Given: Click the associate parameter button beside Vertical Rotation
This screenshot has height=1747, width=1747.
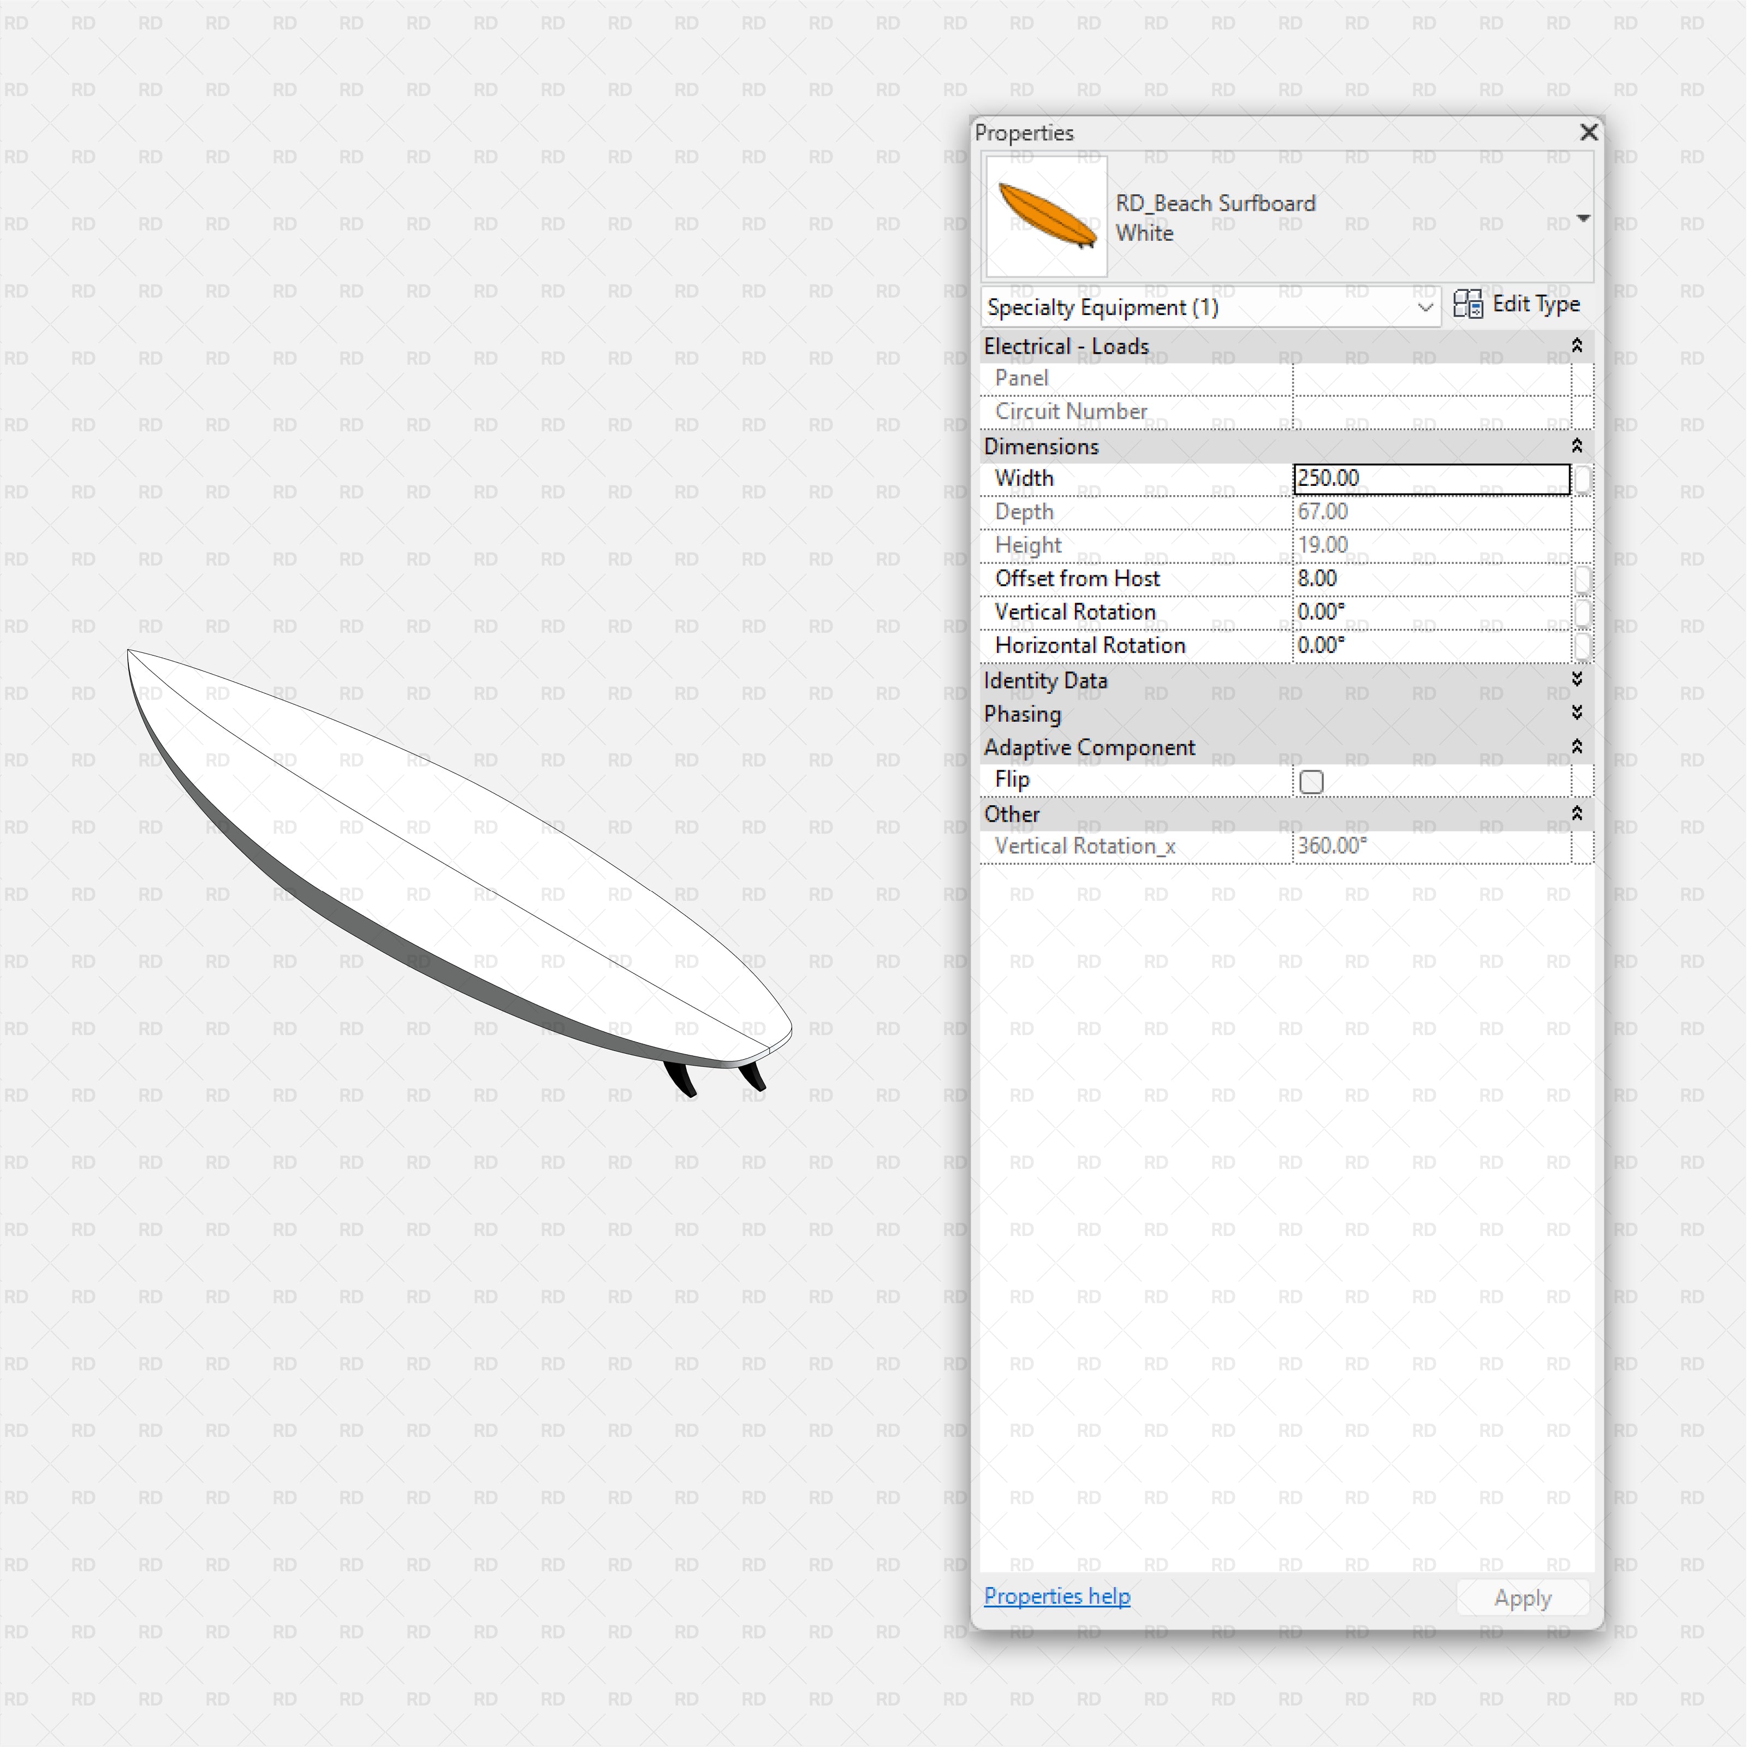Looking at the screenshot, I should [1583, 612].
